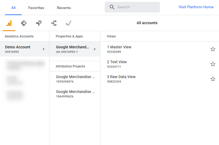Expand the Demo Account chevron

pos(44,49)
